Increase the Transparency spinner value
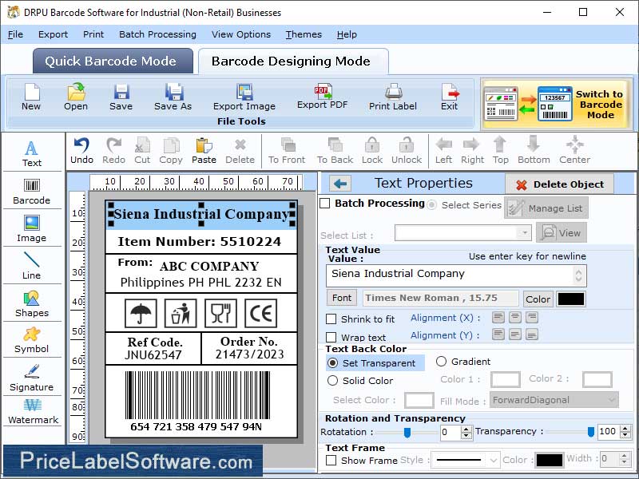 point(625,429)
